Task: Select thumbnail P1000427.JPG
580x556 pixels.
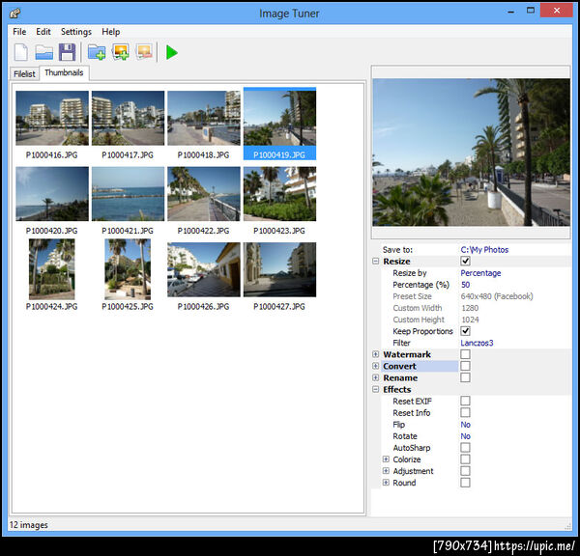Action: tap(279, 277)
